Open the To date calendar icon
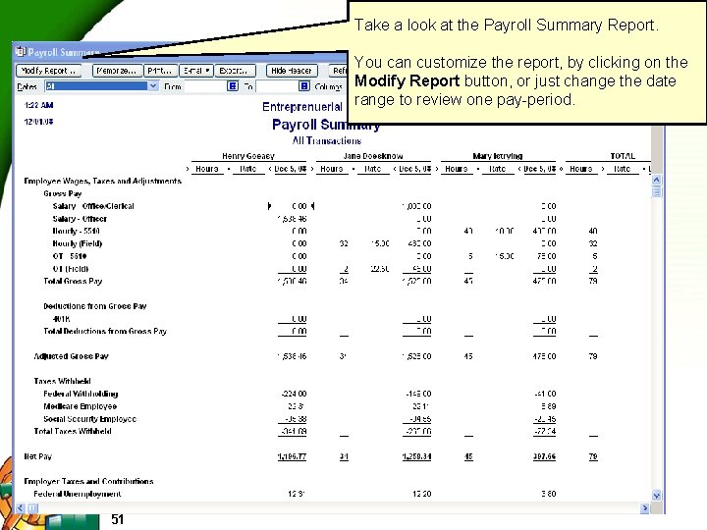 (304, 86)
